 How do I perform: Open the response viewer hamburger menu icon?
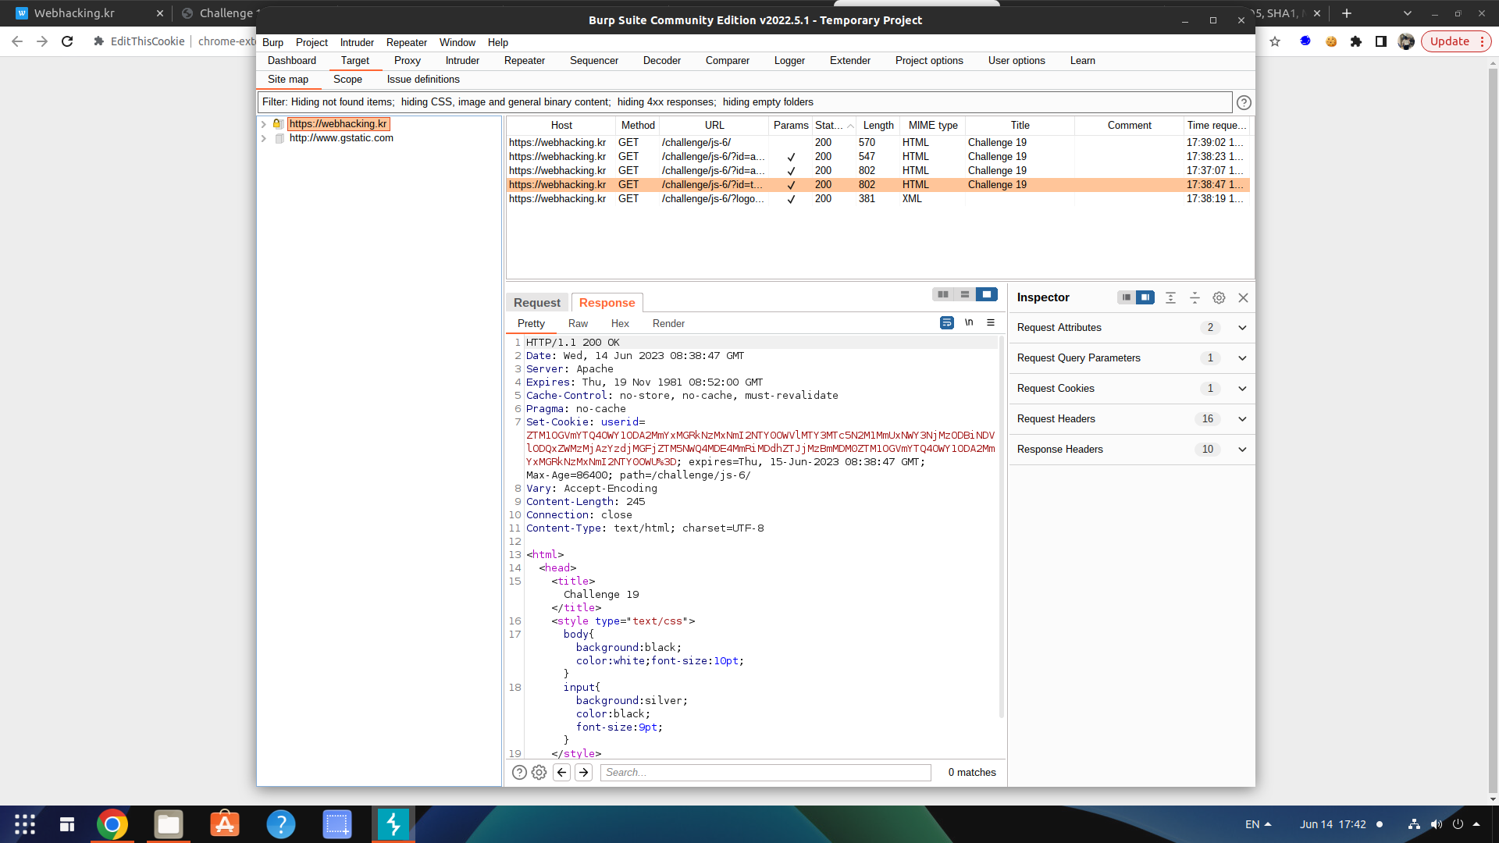point(991,322)
